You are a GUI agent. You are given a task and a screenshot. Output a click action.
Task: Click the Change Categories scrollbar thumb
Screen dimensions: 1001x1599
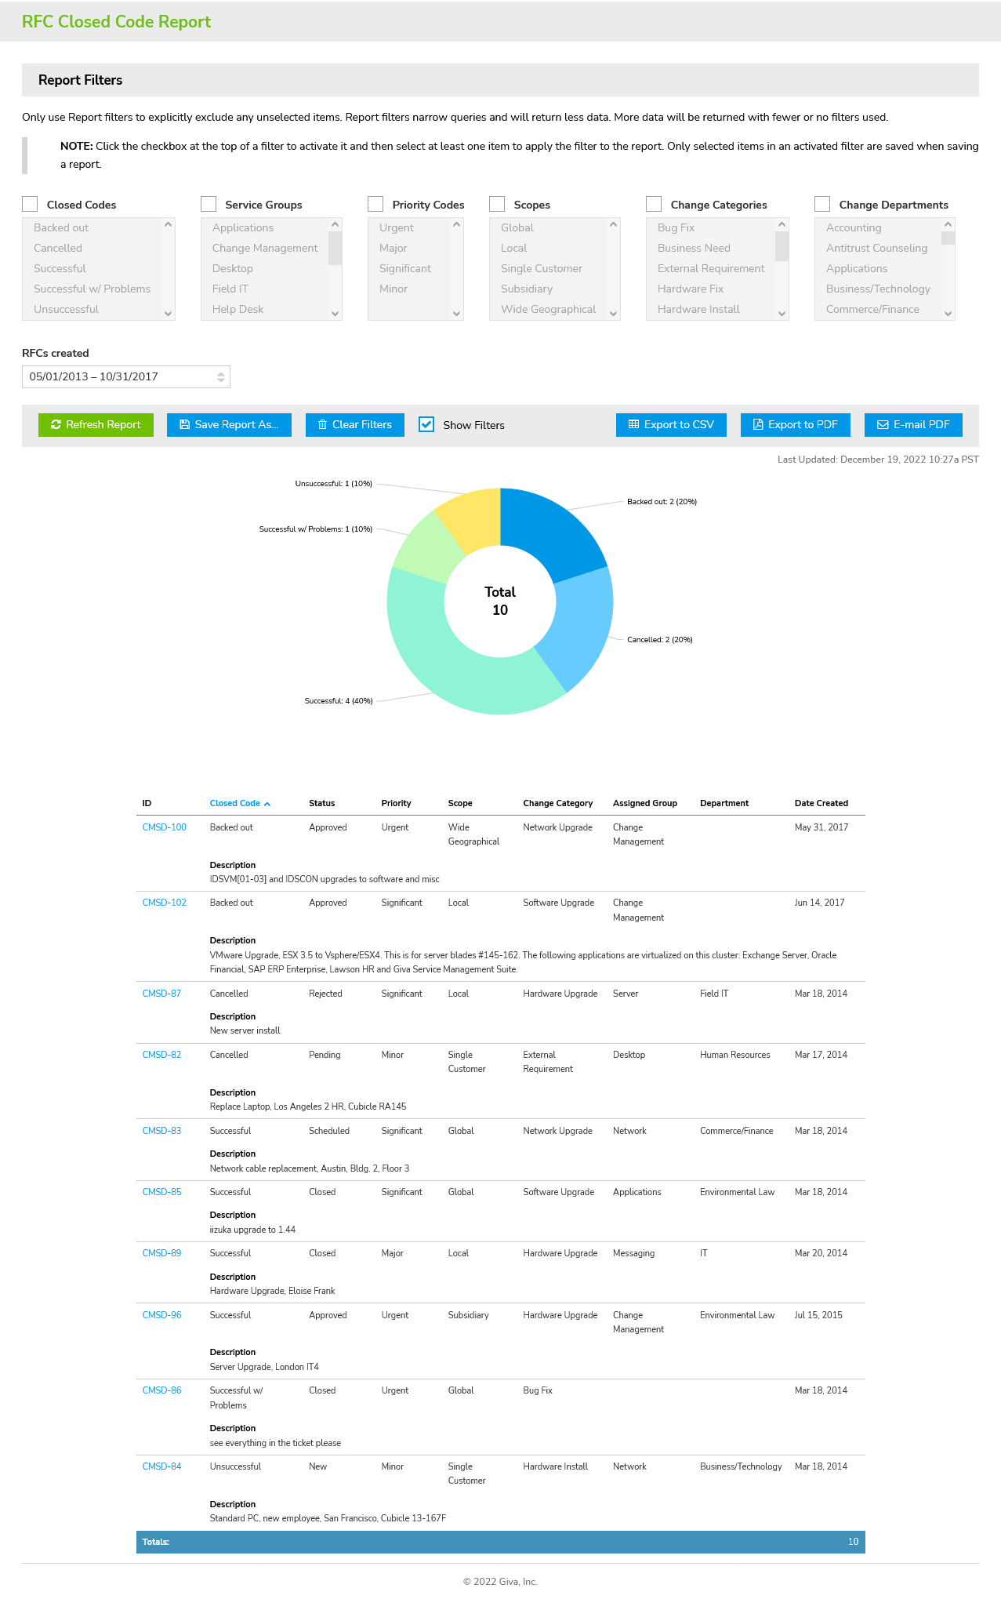pyautogui.click(x=782, y=245)
